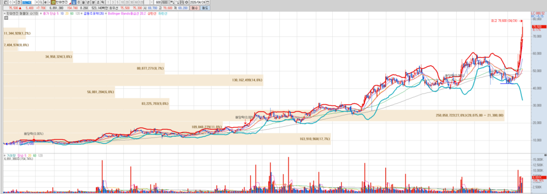
Task: Click current price 75,500 in quote bar
Action: (x=13, y=7)
